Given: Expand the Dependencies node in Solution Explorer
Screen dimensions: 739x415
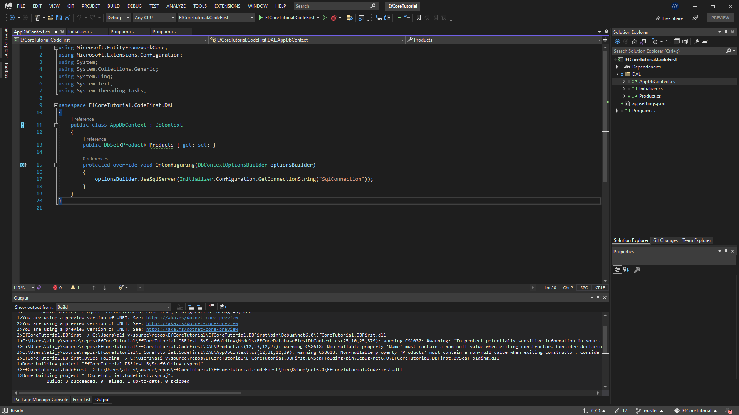Looking at the screenshot, I should click(618, 67).
